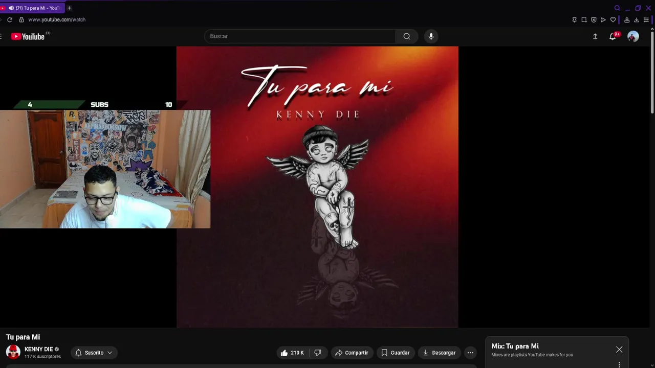Focus the Buscar search field
The image size is (655, 368).
300,36
